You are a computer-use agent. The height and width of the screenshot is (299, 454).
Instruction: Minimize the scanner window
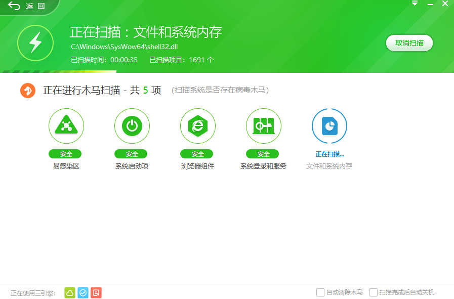click(430, 4)
